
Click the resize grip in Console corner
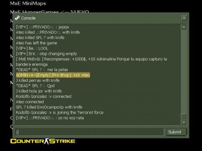pyautogui.click(x=187, y=136)
